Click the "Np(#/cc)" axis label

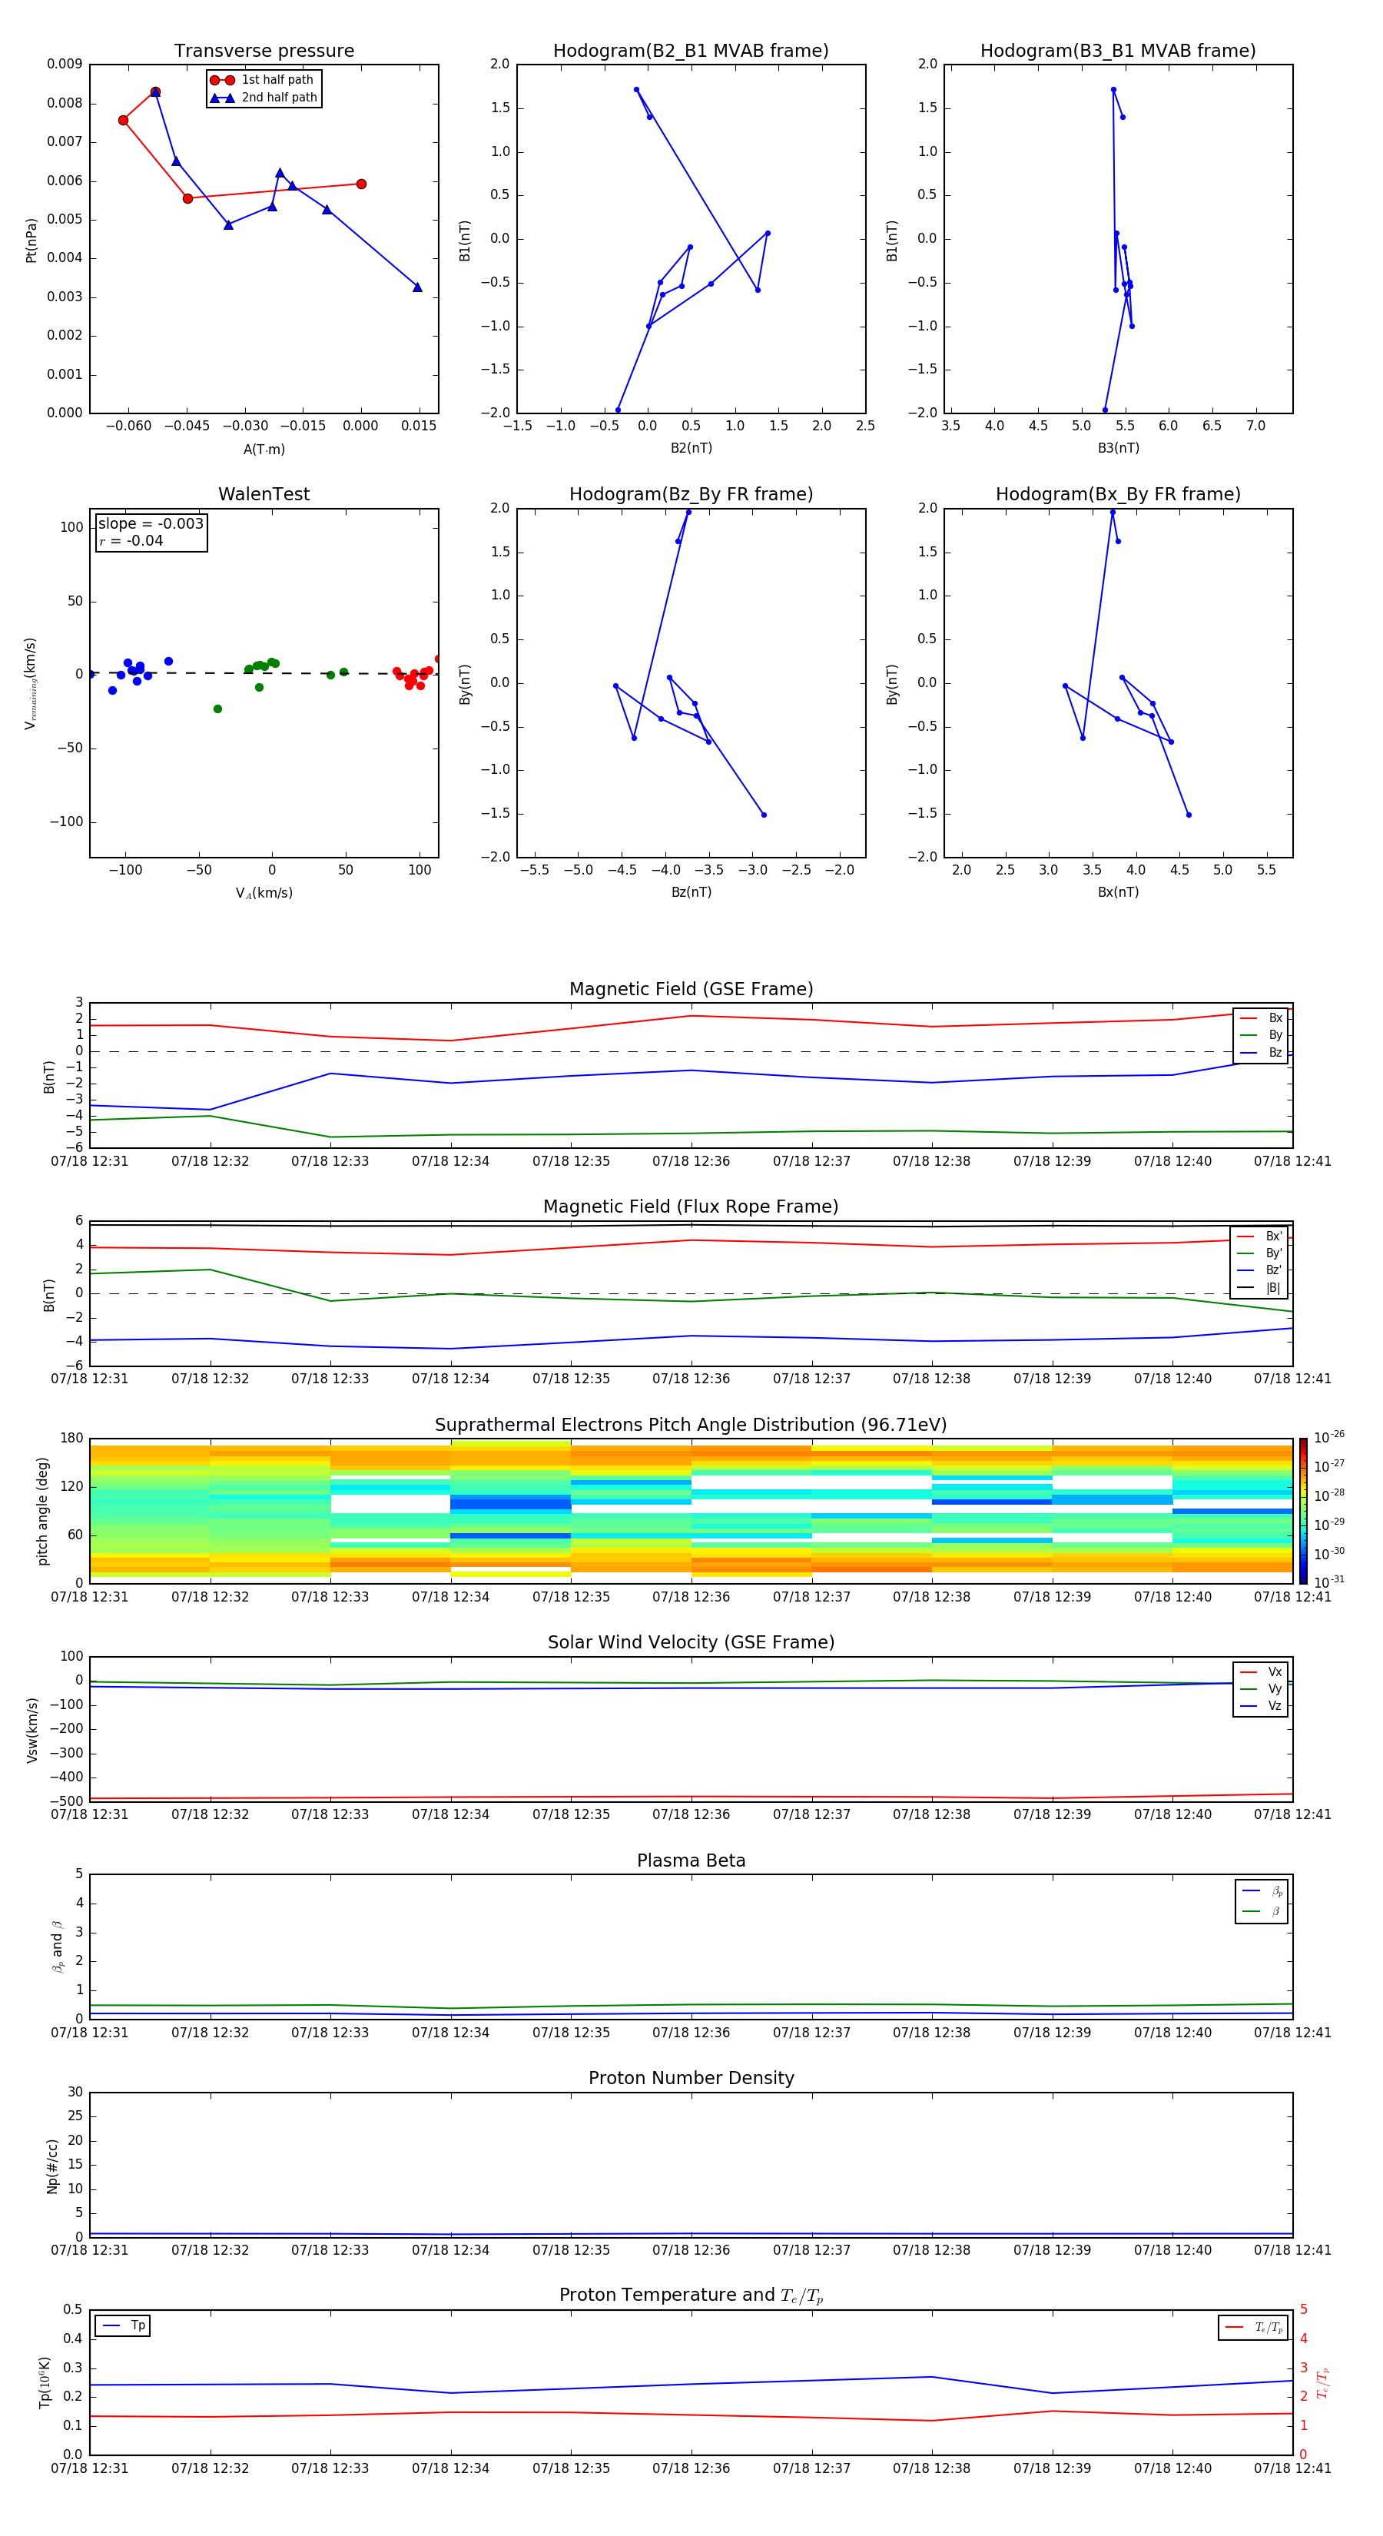click(52, 2165)
